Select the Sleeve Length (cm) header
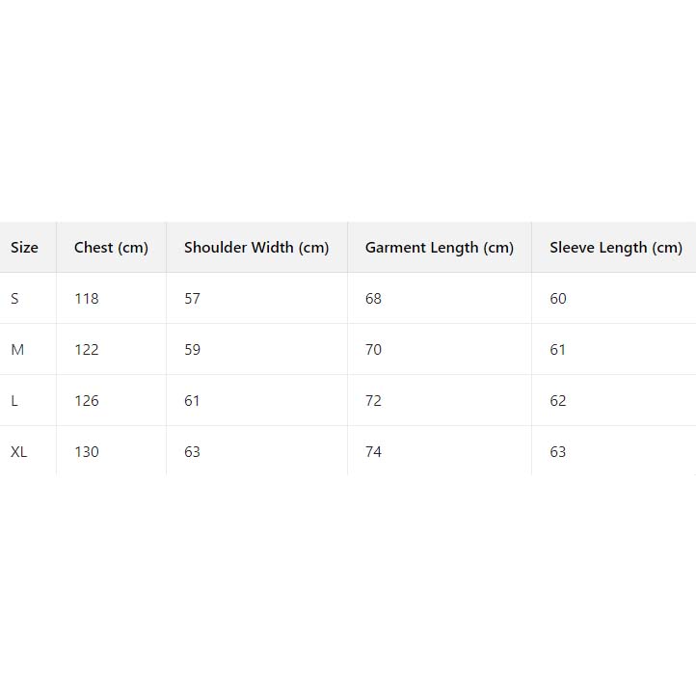This screenshot has height=697, width=696. point(615,248)
